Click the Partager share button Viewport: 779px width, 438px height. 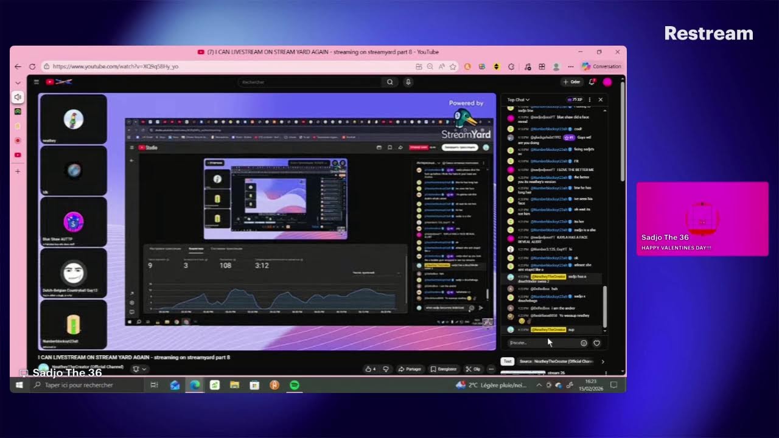pos(410,369)
